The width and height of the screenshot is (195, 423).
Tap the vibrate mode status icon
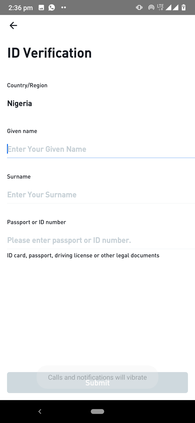[139, 8]
